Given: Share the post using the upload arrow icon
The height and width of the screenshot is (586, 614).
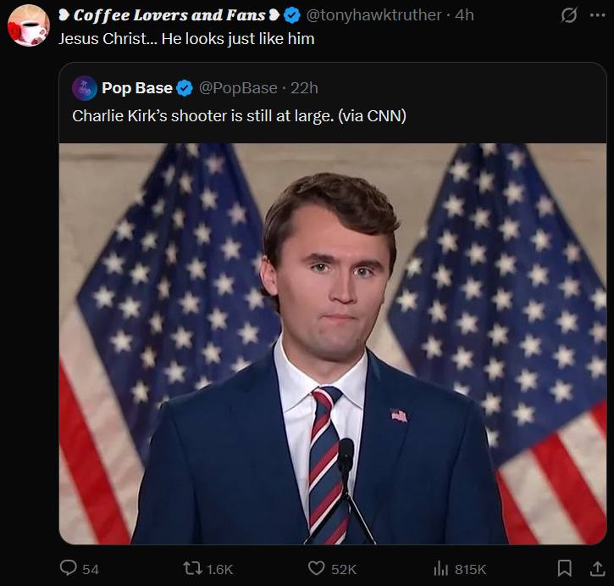Looking at the screenshot, I should pos(595,568).
